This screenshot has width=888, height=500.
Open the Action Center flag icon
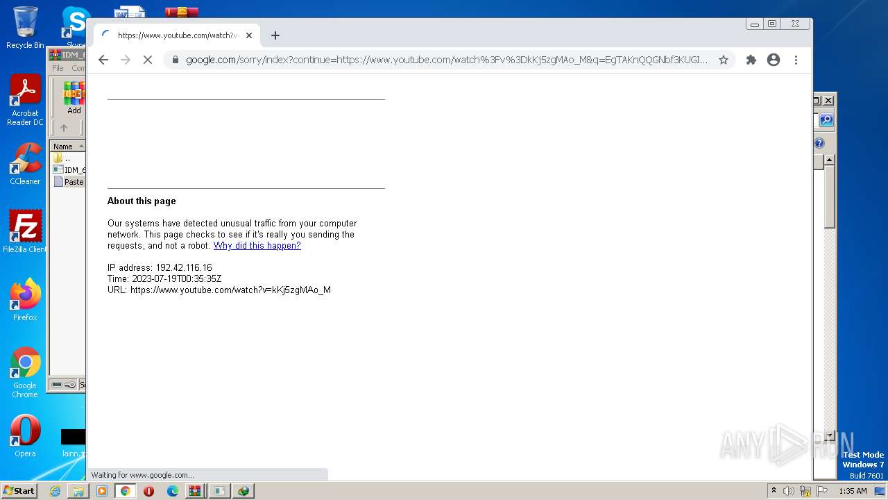click(x=822, y=491)
